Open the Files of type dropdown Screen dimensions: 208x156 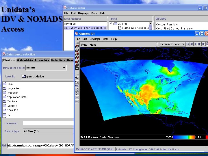coord(49,131)
